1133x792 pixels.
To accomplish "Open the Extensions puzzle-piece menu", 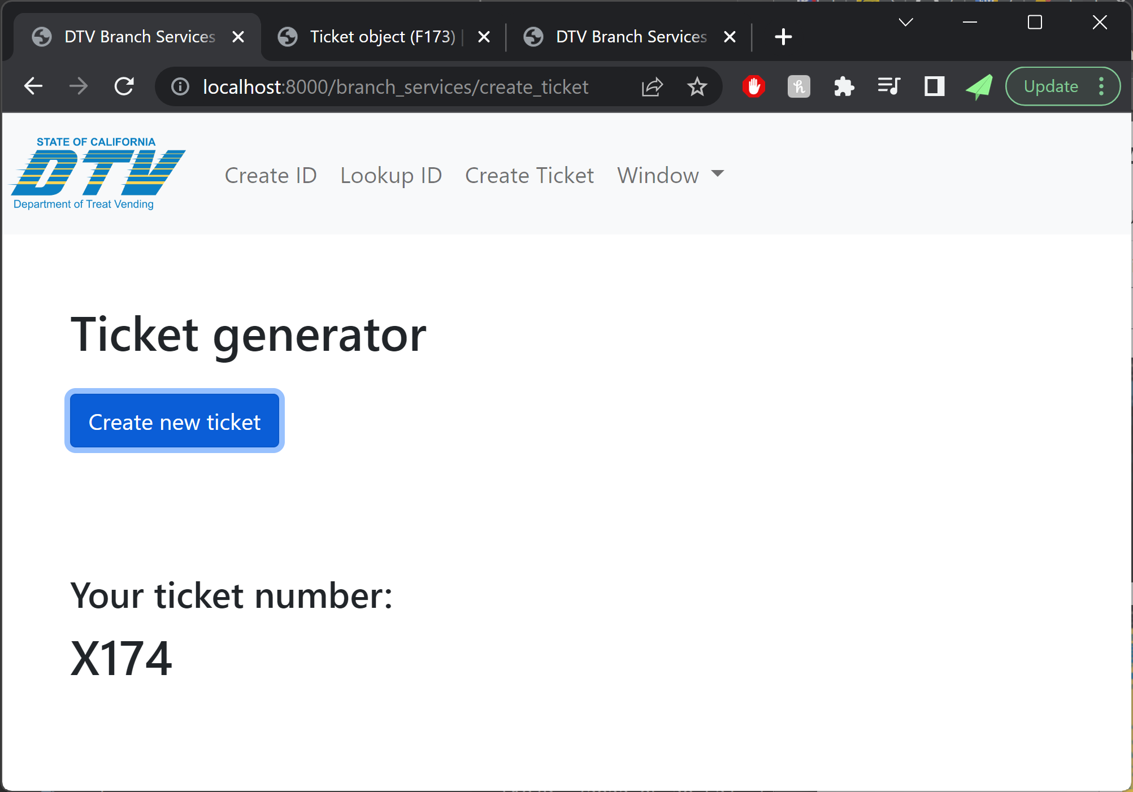I will tap(844, 86).
